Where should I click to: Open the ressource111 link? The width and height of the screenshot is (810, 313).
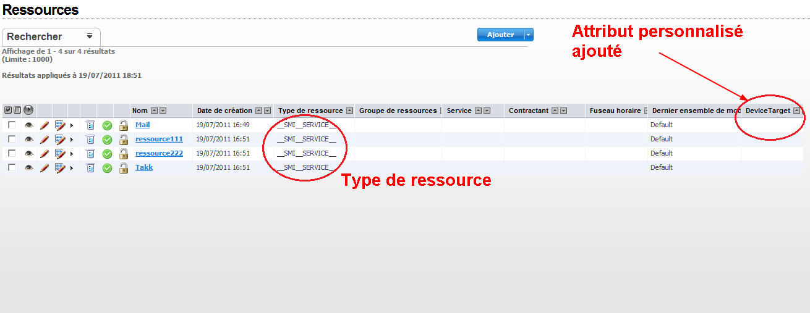pos(159,139)
